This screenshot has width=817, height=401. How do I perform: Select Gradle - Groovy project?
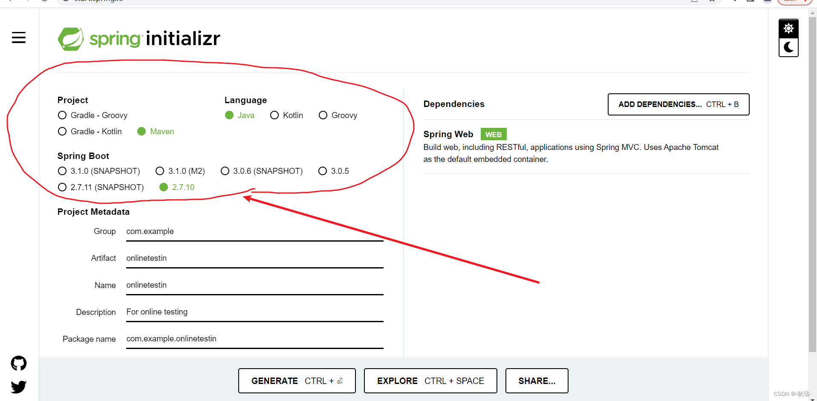92,115
